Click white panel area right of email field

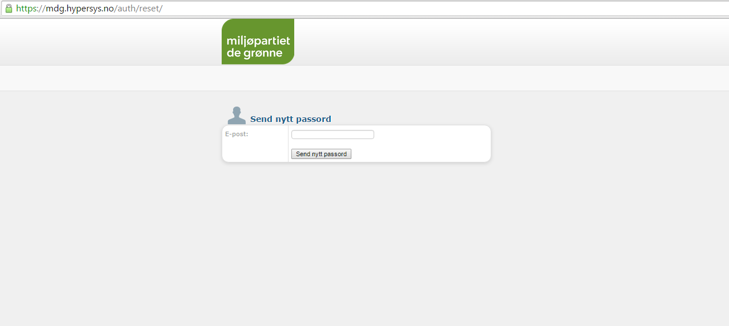tap(431, 135)
